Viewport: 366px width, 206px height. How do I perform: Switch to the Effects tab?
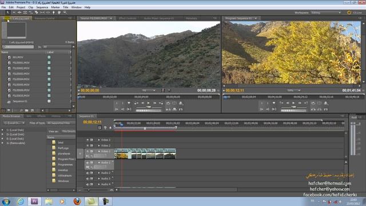point(42,116)
